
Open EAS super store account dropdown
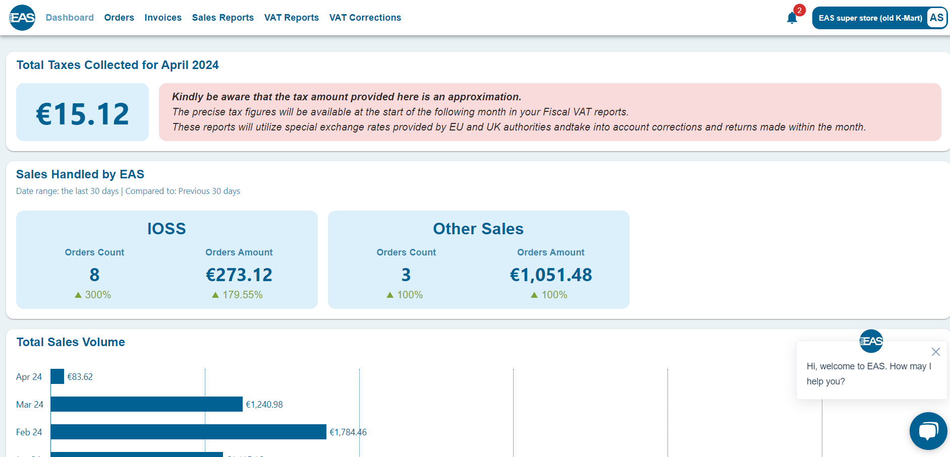coord(870,18)
